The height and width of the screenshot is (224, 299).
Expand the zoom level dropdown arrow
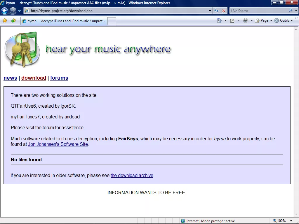tap(291, 221)
